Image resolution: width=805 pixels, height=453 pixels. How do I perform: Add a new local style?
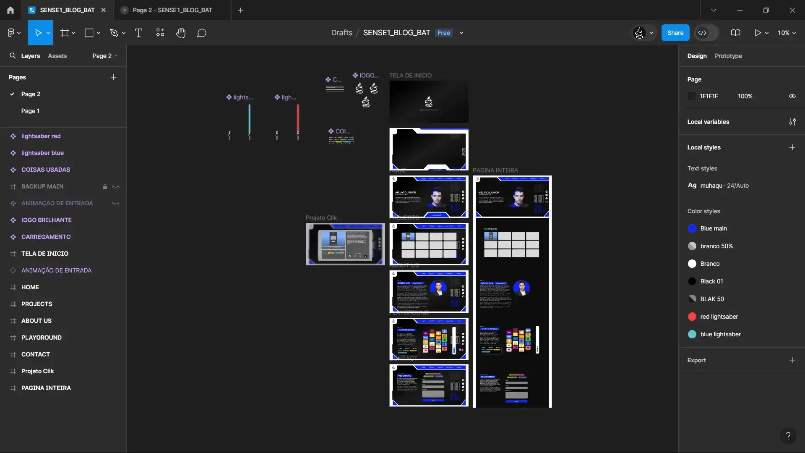(x=792, y=147)
